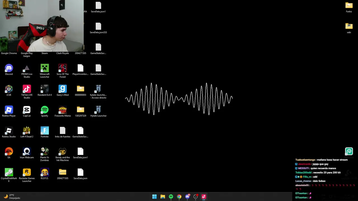Viewport: 358px width, 201px height.
Task: Select the Sons Of The Forest icon
Action: coord(63,71)
